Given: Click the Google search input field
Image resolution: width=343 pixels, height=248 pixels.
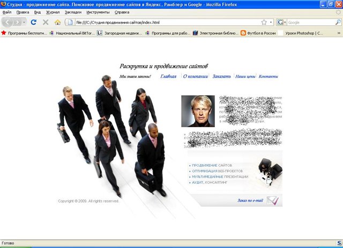Looking at the screenshot, I should [x=311, y=22].
